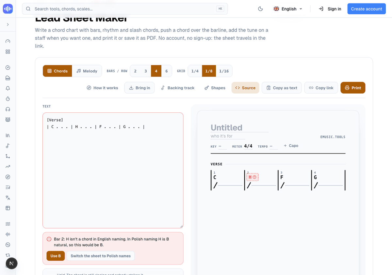Open the stopwatch timer sidebar icon
The width and height of the screenshot is (392, 275).
(8, 99)
